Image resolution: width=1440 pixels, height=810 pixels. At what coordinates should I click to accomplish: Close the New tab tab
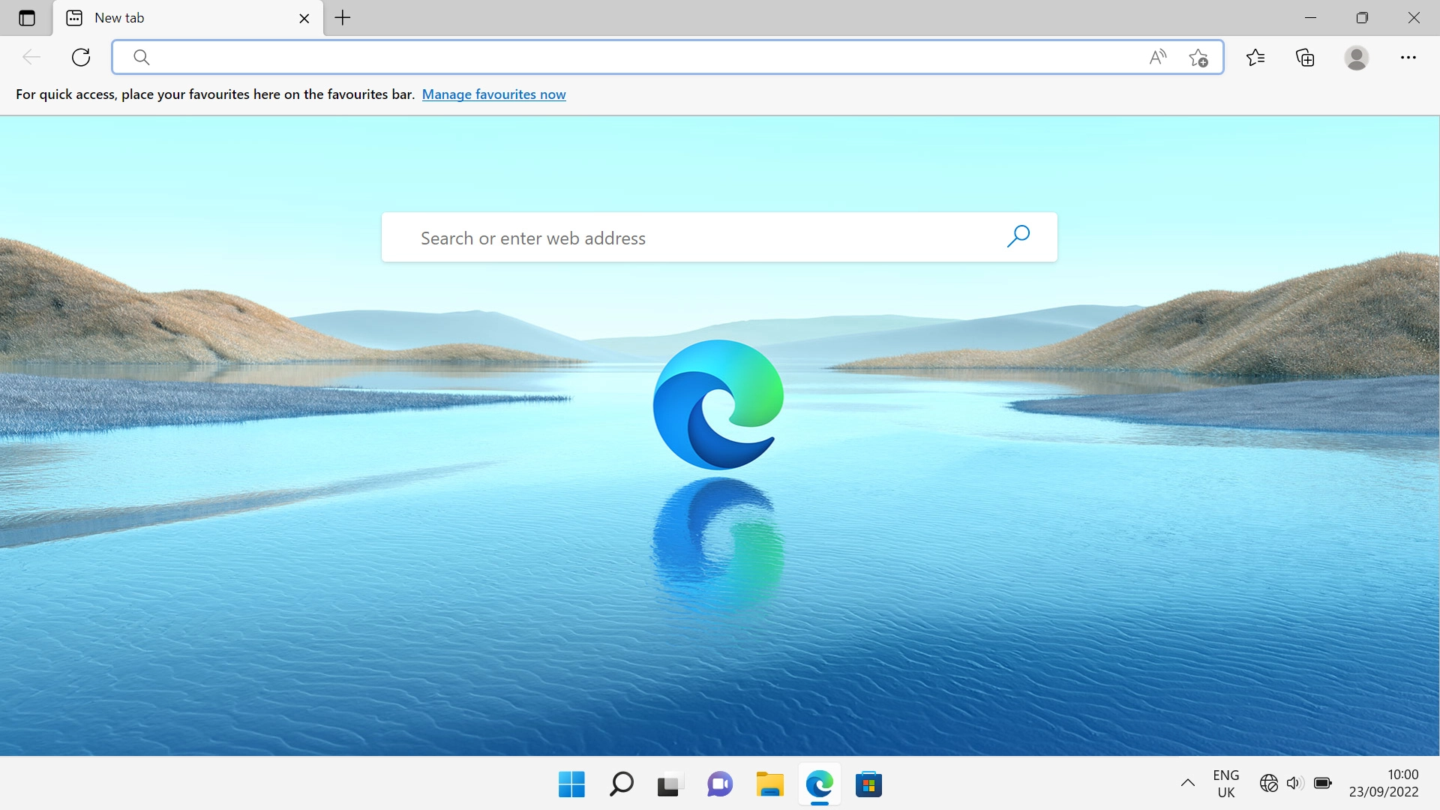[304, 19]
